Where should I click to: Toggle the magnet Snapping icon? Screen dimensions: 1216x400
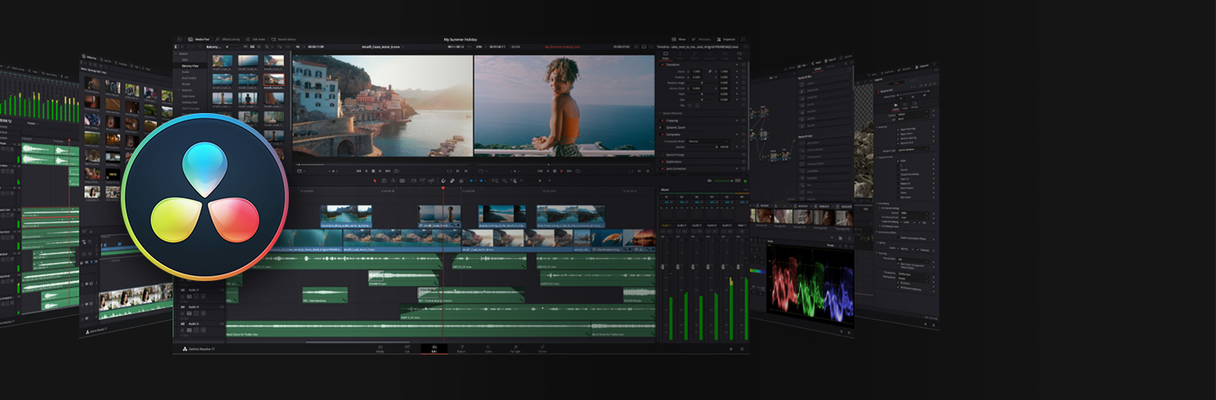pyautogui.click(x=443, y=181)
